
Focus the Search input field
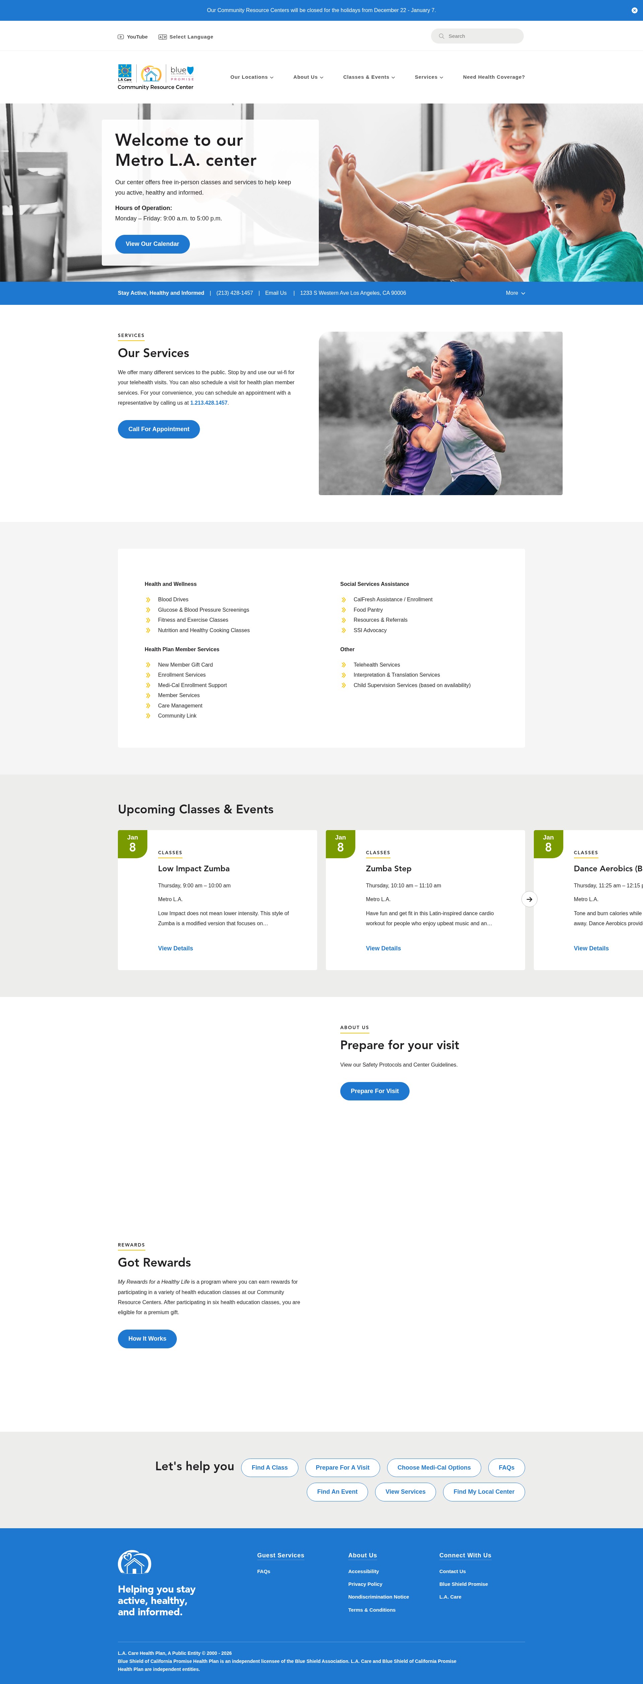pyautogui.click(x=477, y=36)
